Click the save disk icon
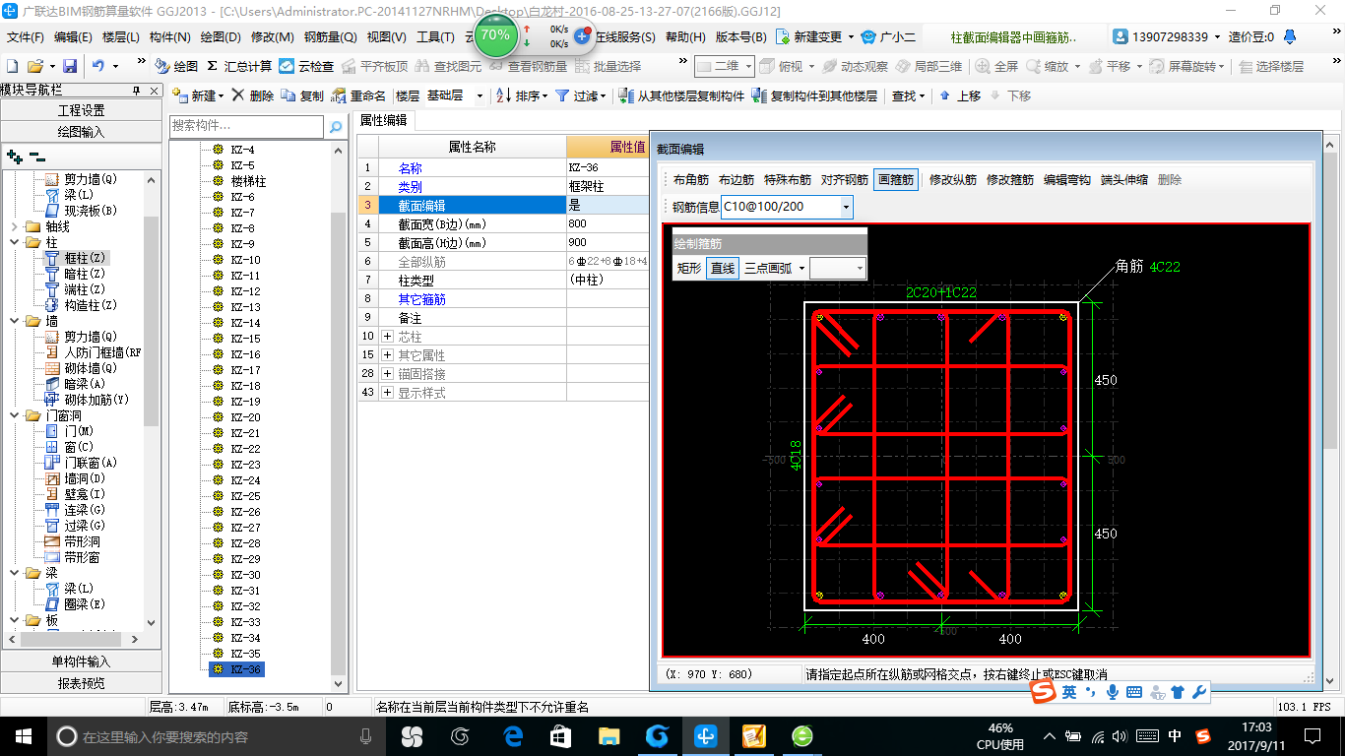 click(x=70, y=66)
